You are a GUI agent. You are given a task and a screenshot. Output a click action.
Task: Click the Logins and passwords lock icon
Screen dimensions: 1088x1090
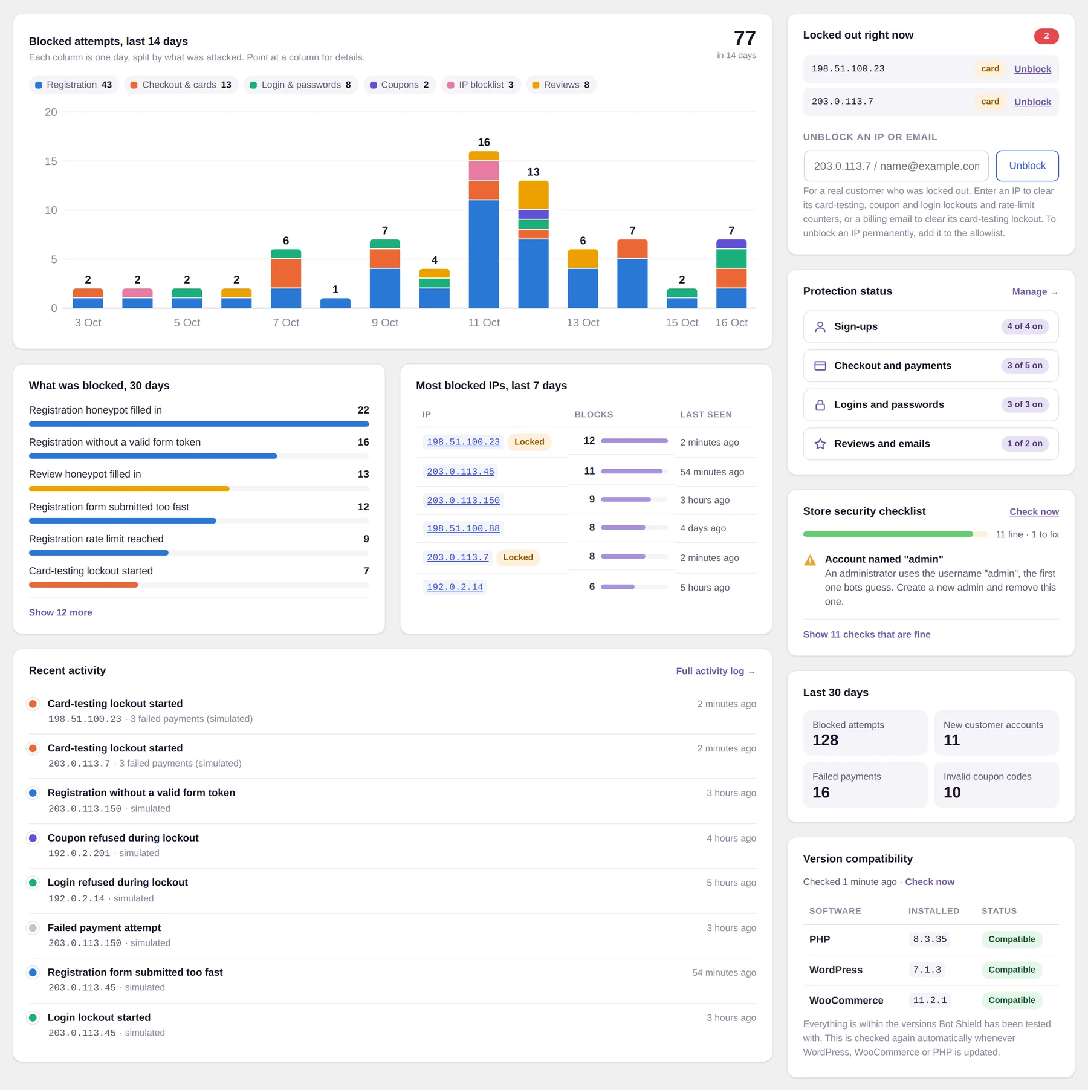tap(820, 405)
